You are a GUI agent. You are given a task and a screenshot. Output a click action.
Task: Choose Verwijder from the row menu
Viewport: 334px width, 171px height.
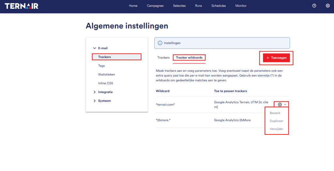[x=276, y=129]
